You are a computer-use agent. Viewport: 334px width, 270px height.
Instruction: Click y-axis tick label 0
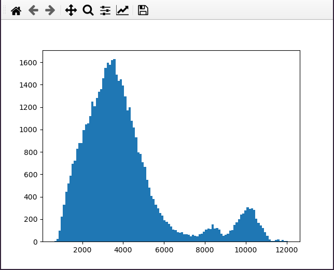[x=35, y=242]
